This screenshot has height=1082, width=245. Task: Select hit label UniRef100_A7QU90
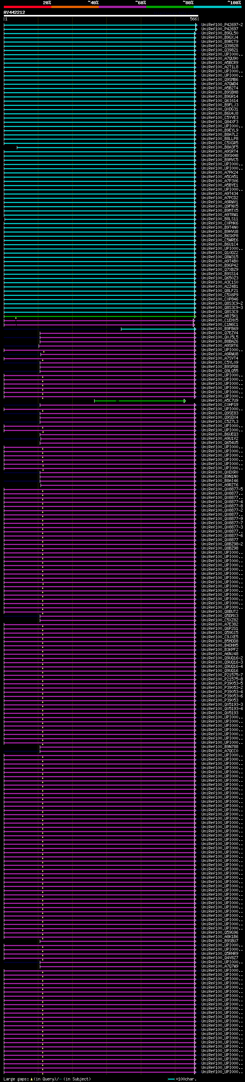click(220, 58)
